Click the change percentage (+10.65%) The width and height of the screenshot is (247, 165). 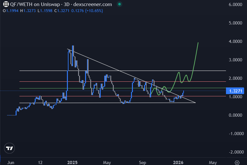coord(94,11)
